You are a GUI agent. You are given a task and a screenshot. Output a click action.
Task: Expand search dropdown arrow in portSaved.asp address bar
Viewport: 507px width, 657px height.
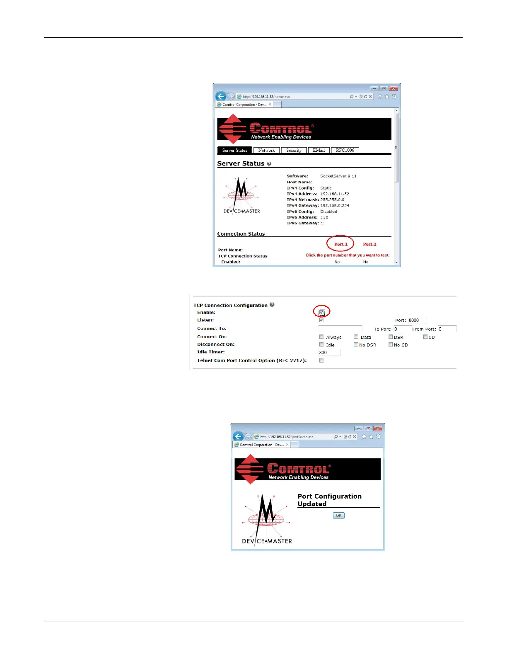(x=340, y=437)
